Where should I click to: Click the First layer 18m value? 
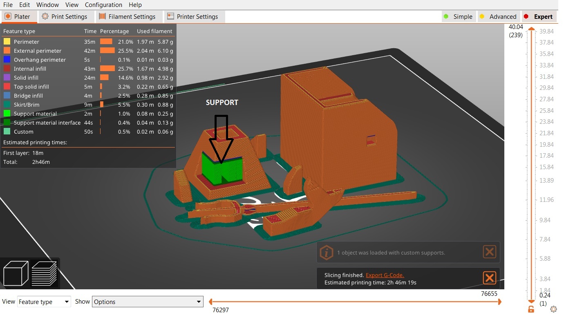pos(38,153)
